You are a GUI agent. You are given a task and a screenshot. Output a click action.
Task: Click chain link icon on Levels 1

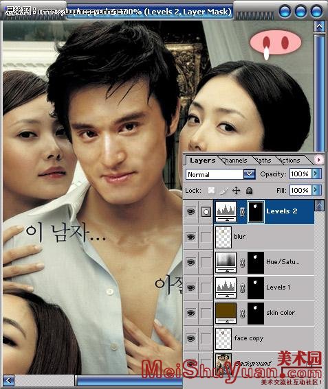point(242,288)
